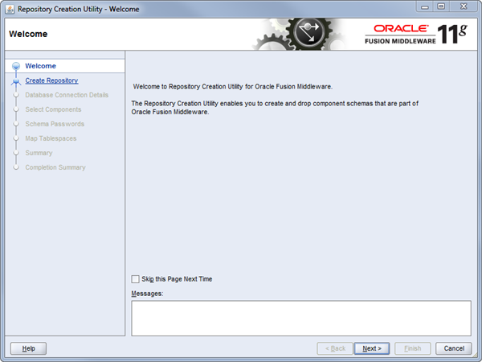
Task: Select the Completion Summary step
Action: [x=55, y=167]
